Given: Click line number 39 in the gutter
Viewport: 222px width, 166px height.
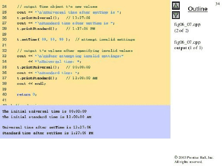Looking at the screenshot, I should click(x=4, y=89).
